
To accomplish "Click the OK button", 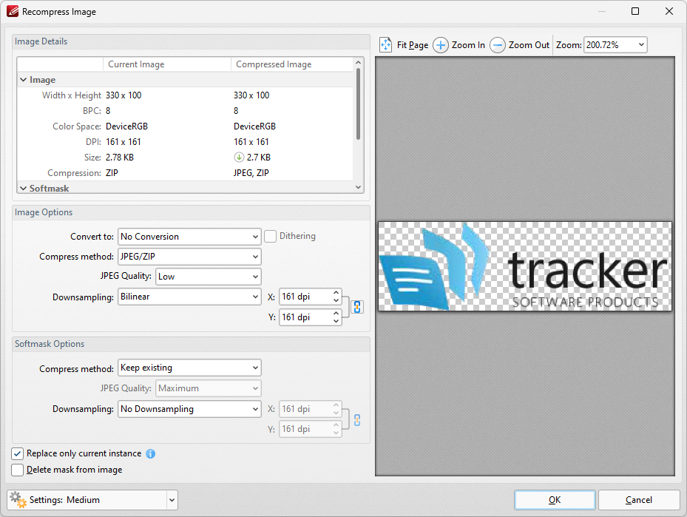I will coord(554,500).
